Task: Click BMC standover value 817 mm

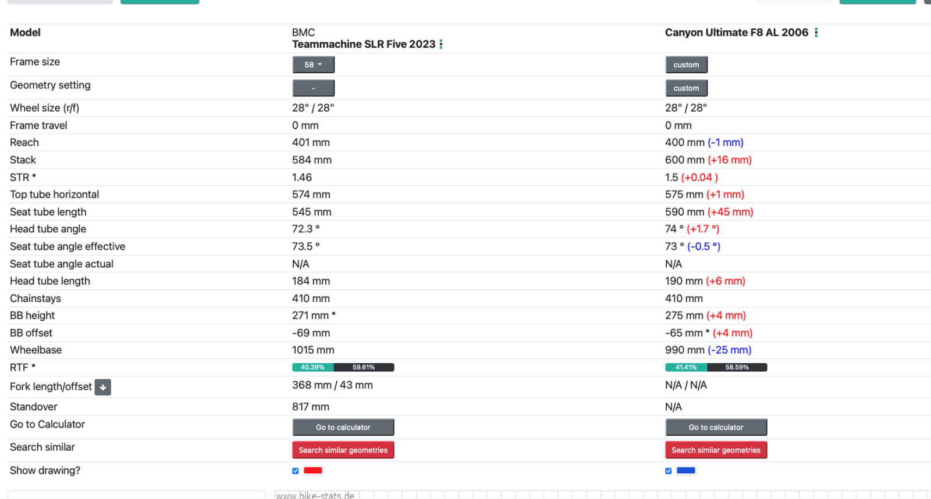Action: point(311,407)
